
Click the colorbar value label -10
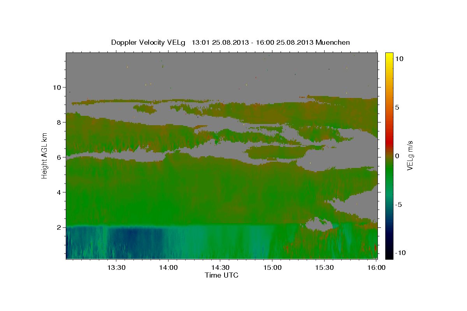coord(400,253)
